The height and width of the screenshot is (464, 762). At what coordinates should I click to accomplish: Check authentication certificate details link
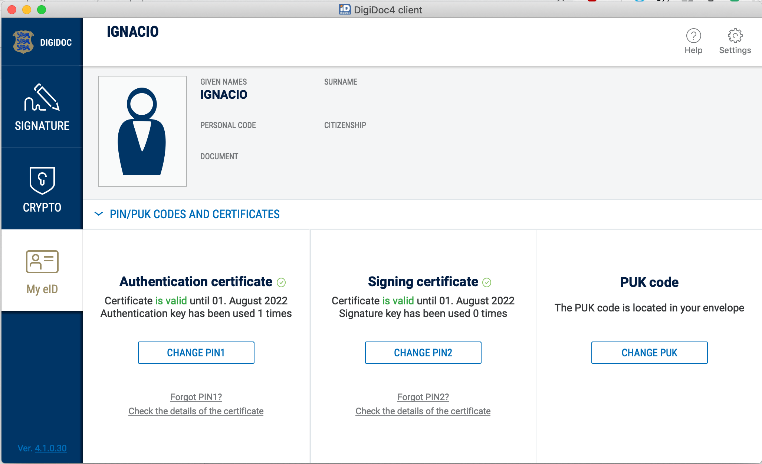pos(196,411)
